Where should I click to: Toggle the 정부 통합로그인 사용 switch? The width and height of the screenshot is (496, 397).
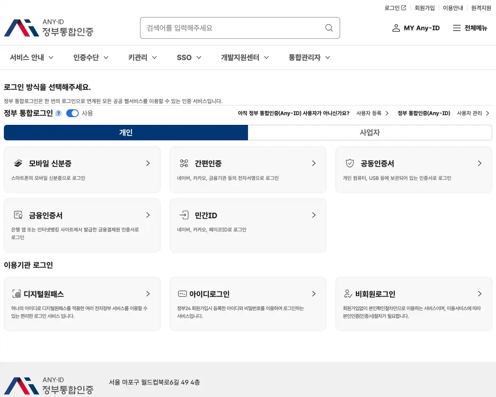click(x=72, y=113)
